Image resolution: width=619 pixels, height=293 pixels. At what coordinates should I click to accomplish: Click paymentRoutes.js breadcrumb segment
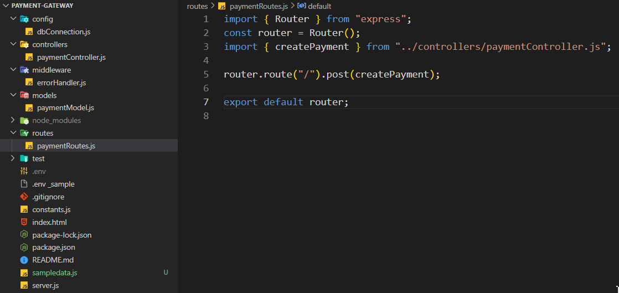click(259, 6)
